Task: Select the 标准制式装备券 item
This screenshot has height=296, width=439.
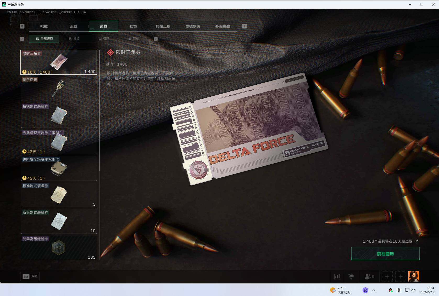Action: 59,195
